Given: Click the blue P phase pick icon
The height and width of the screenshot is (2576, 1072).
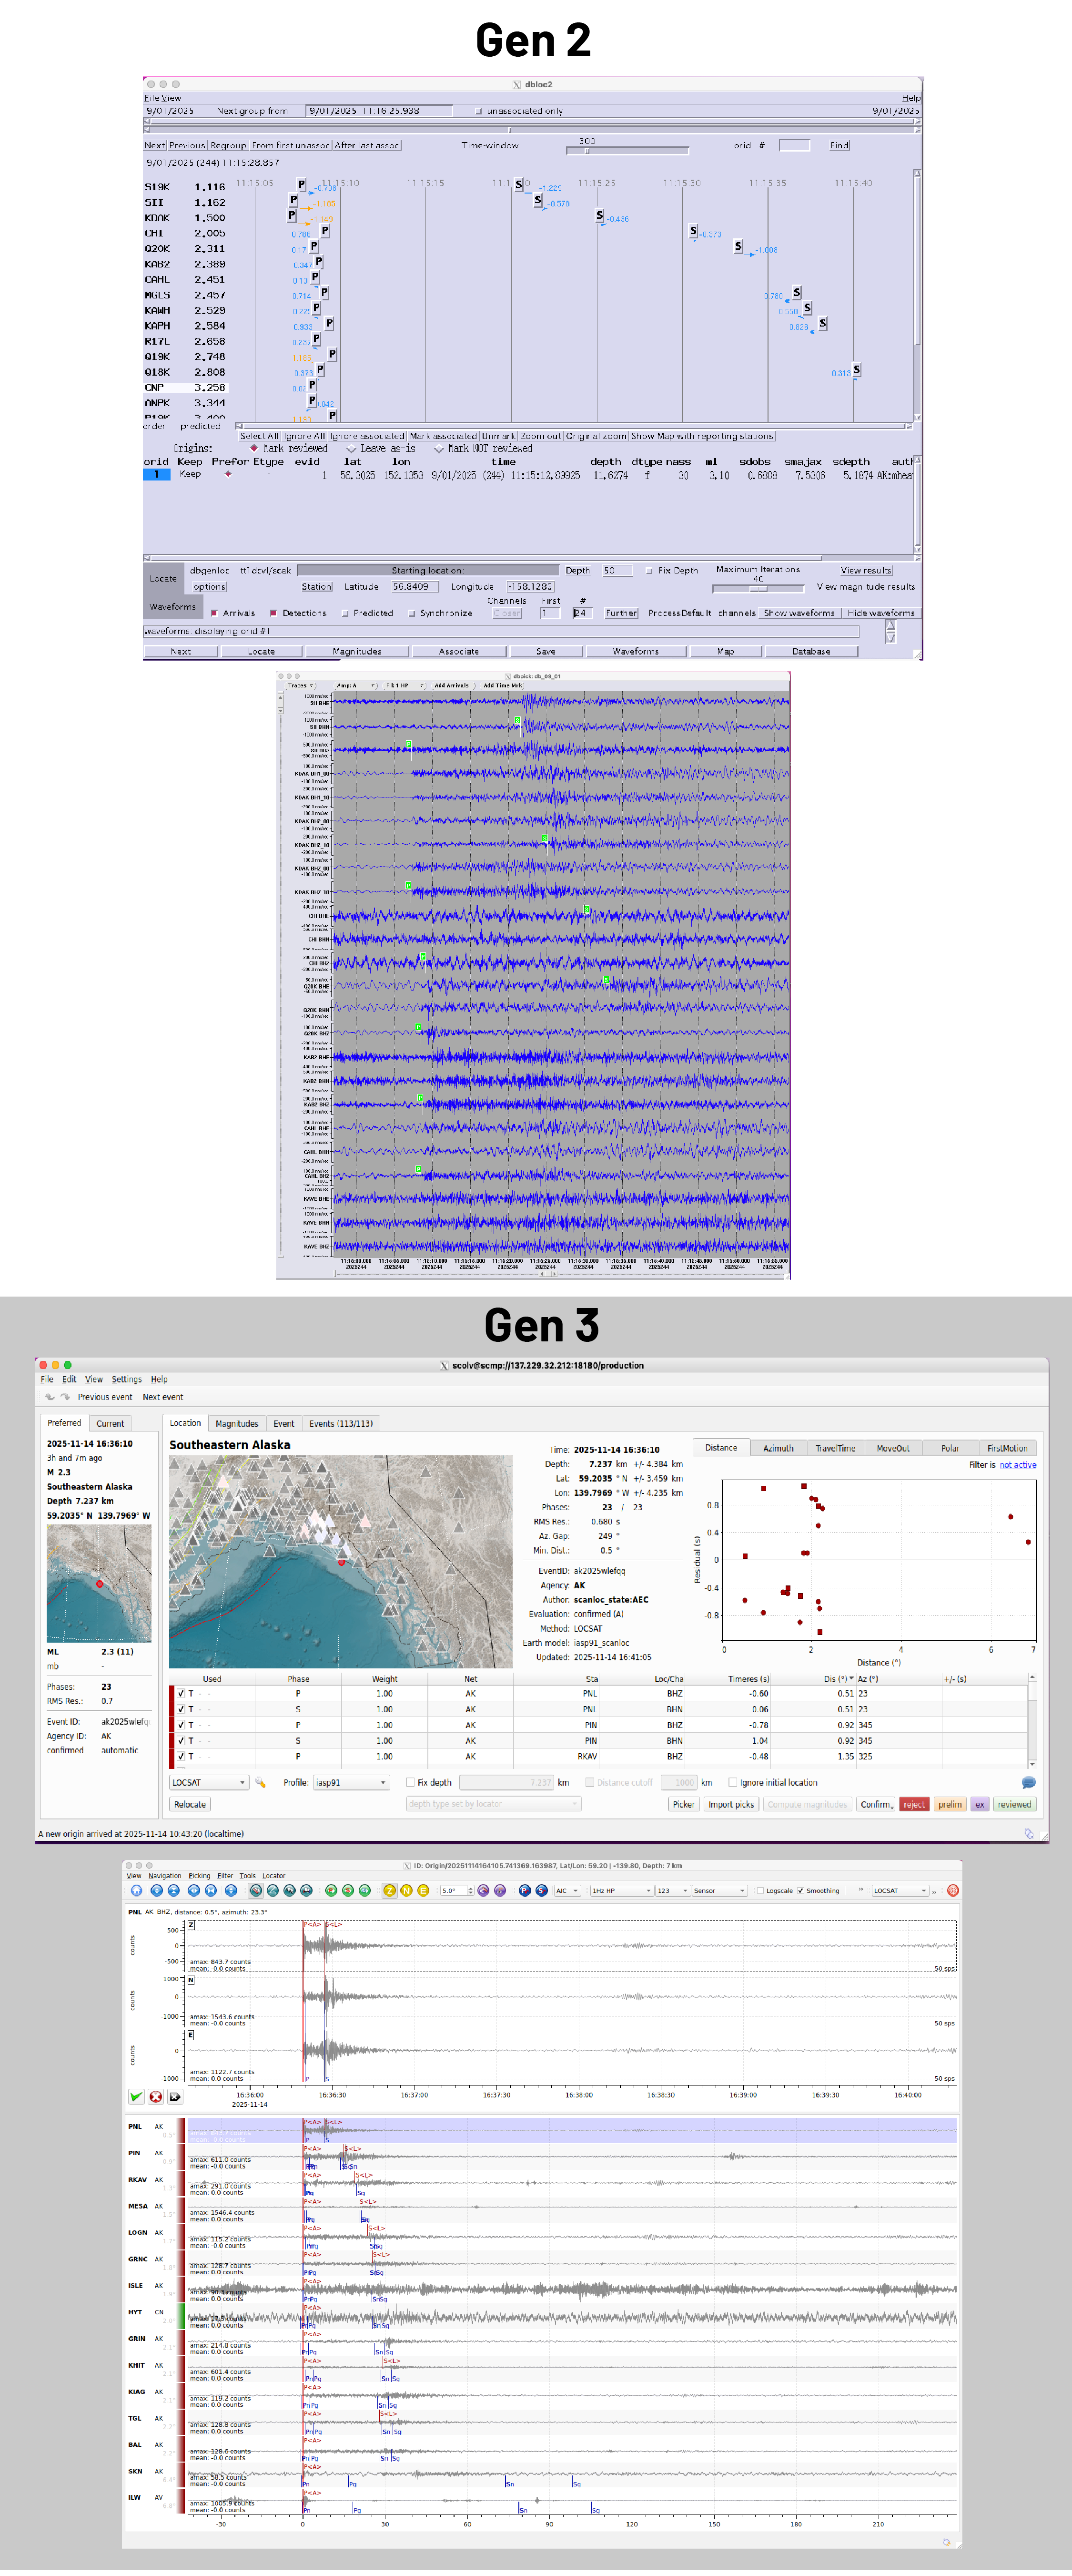Looking at the screenshot, I should pos(525,1890).
